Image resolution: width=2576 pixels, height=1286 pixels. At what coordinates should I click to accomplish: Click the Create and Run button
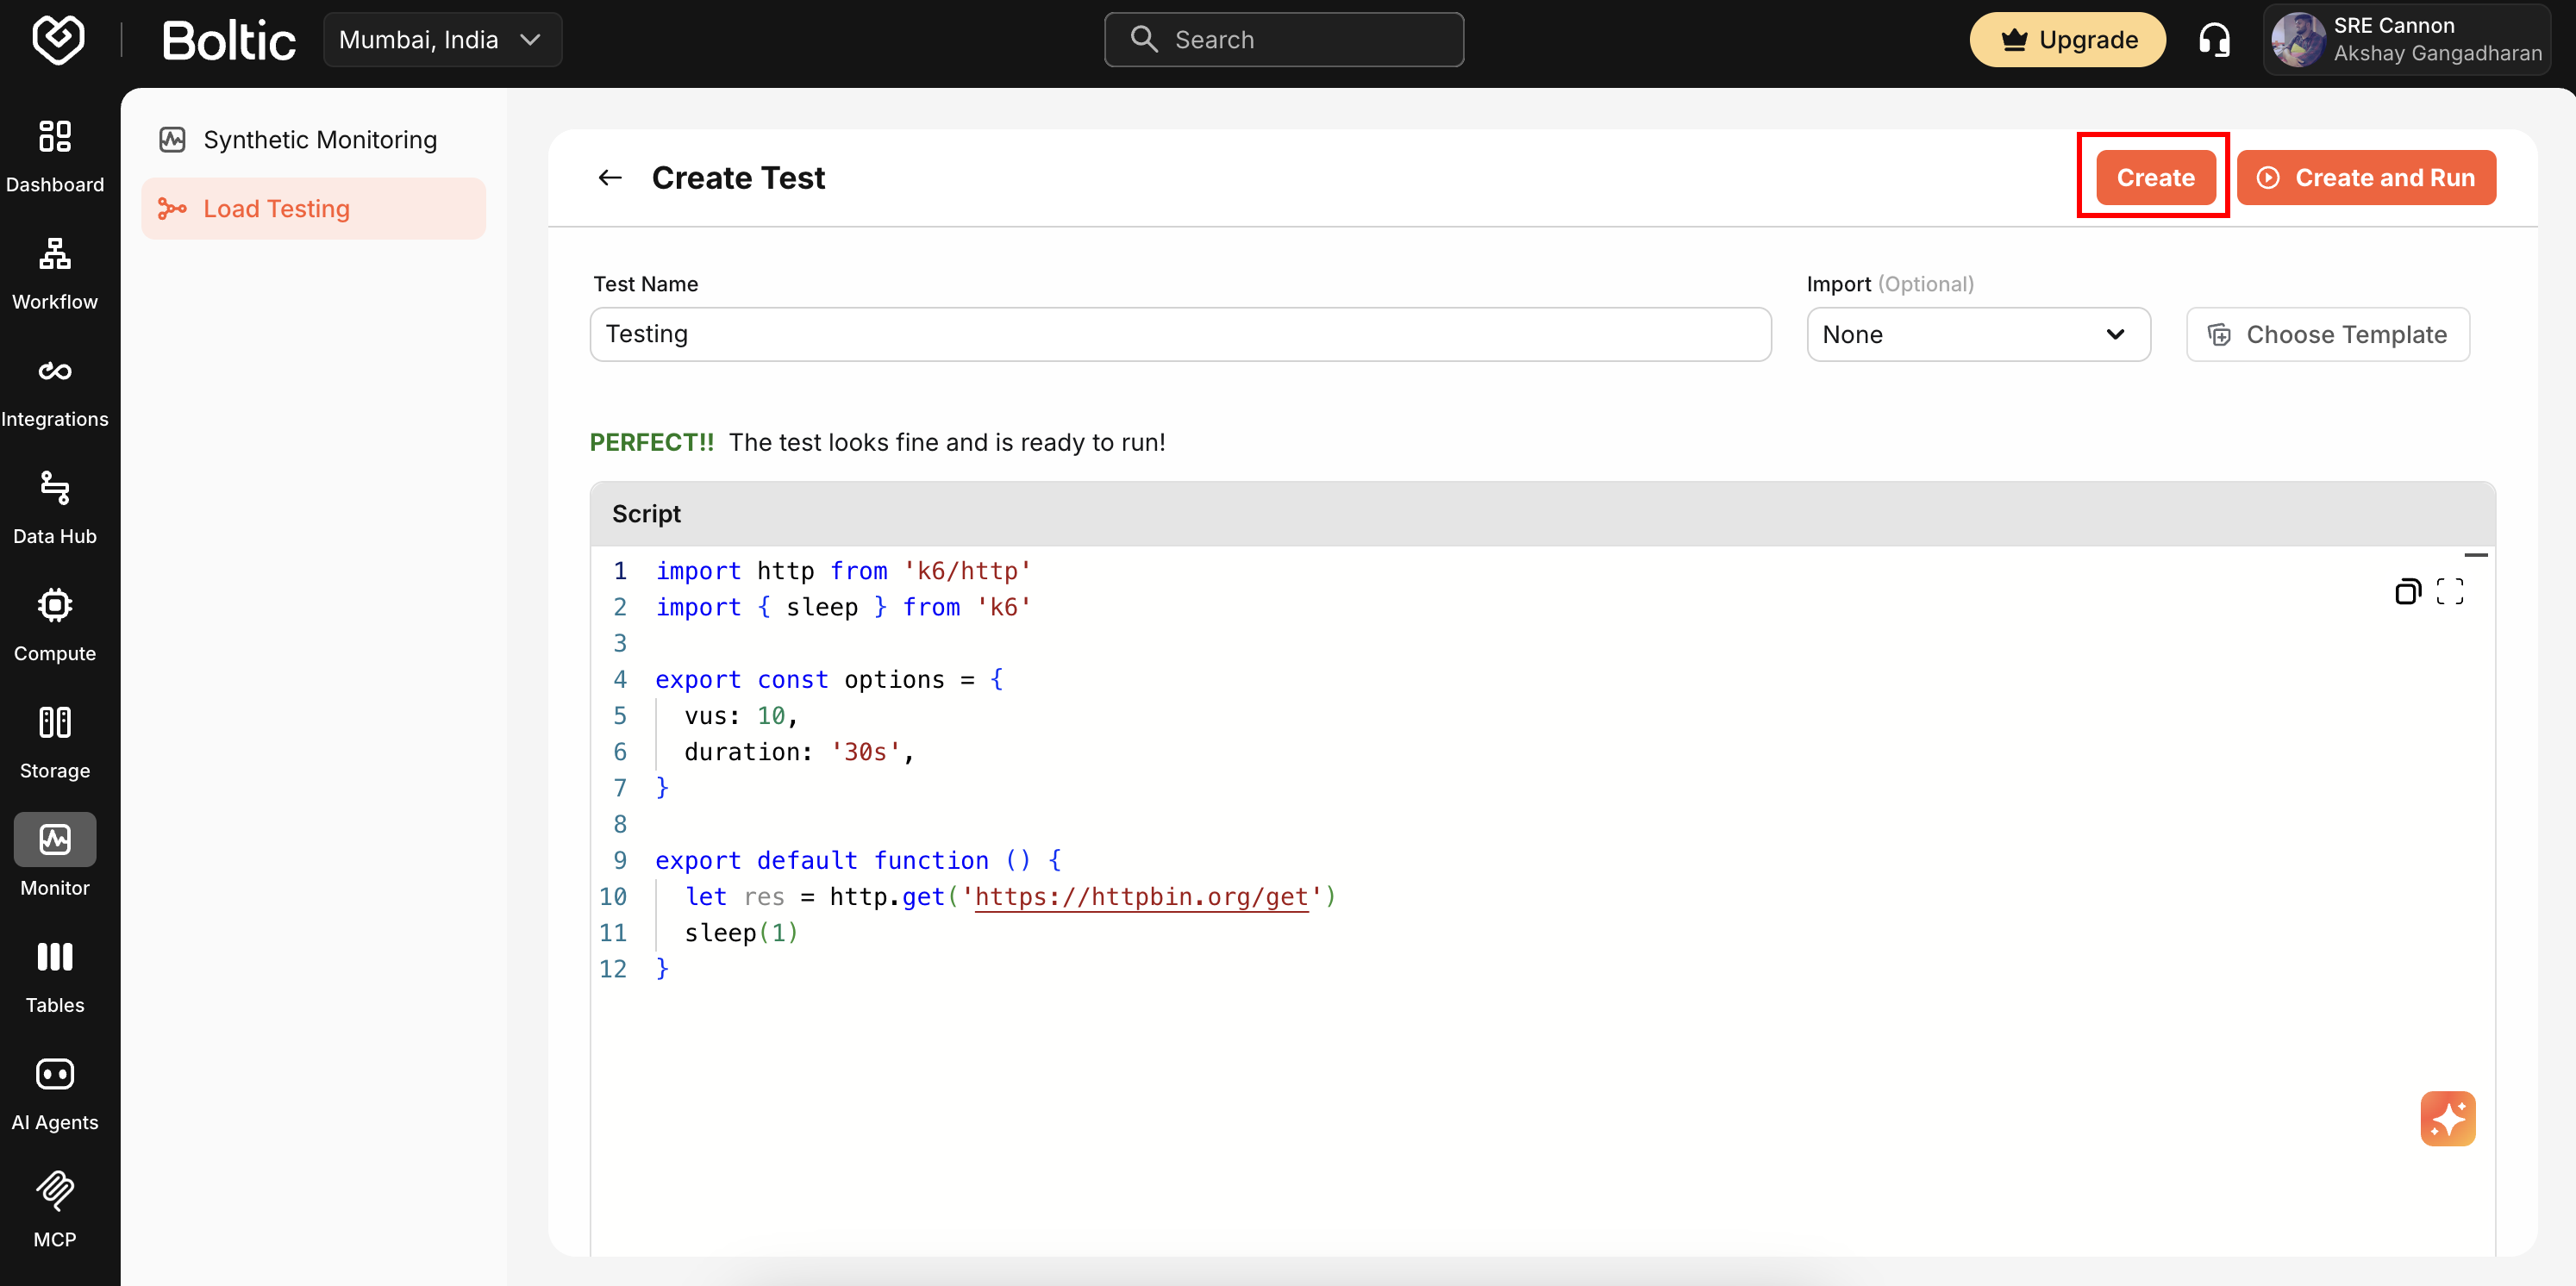(2365, 178)
